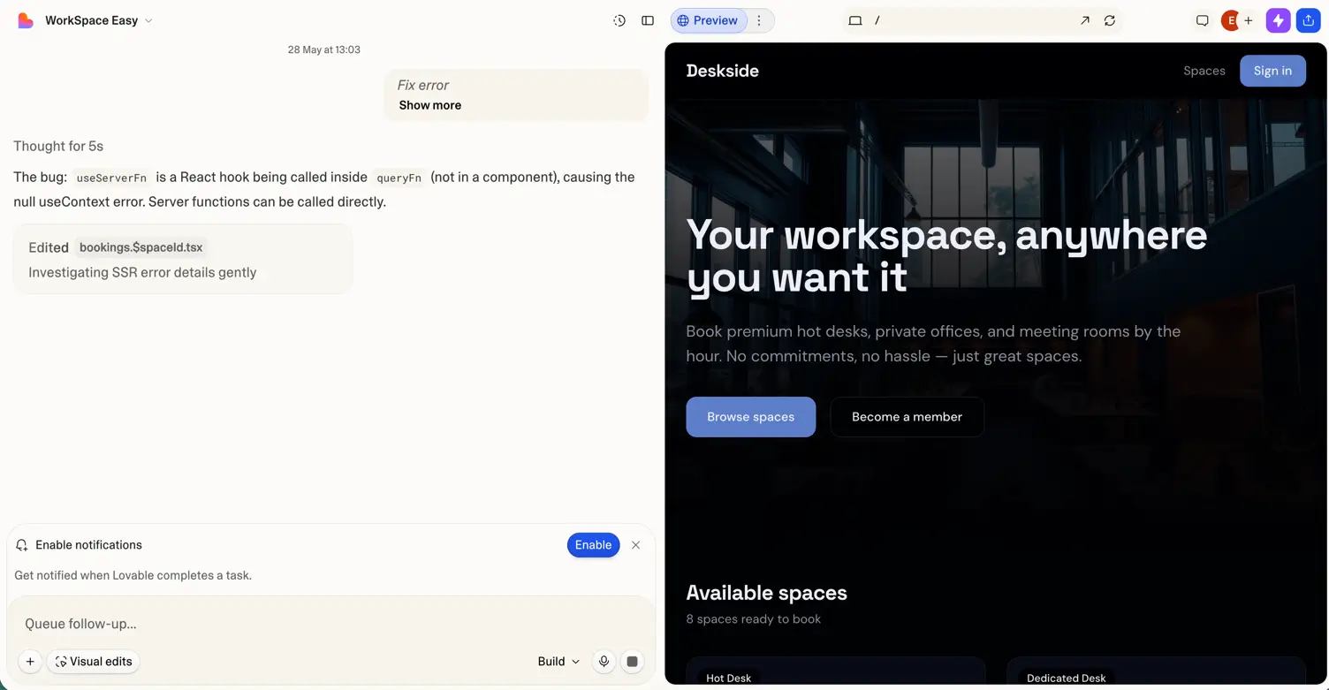
Task: Click 'Investigating SSR error details gently' text
Action: tap(142, 272)
